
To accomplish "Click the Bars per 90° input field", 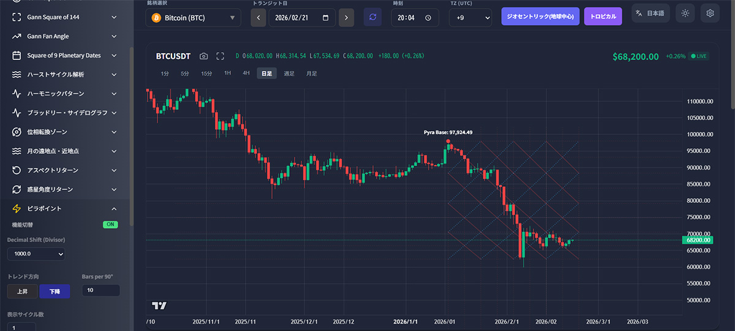I will pyautogui.click(x=100, y=290).
